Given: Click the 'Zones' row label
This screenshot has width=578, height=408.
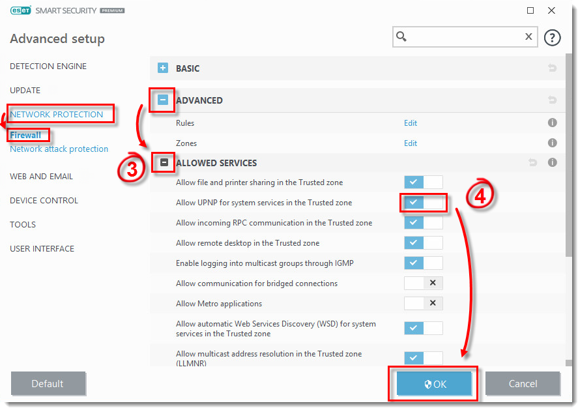Looking at the screenshot, I should 186,143.
